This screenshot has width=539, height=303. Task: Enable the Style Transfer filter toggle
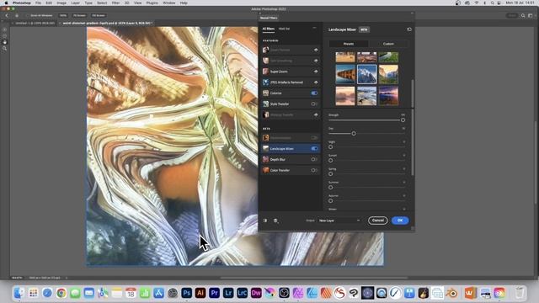click(x=314, y=104)
